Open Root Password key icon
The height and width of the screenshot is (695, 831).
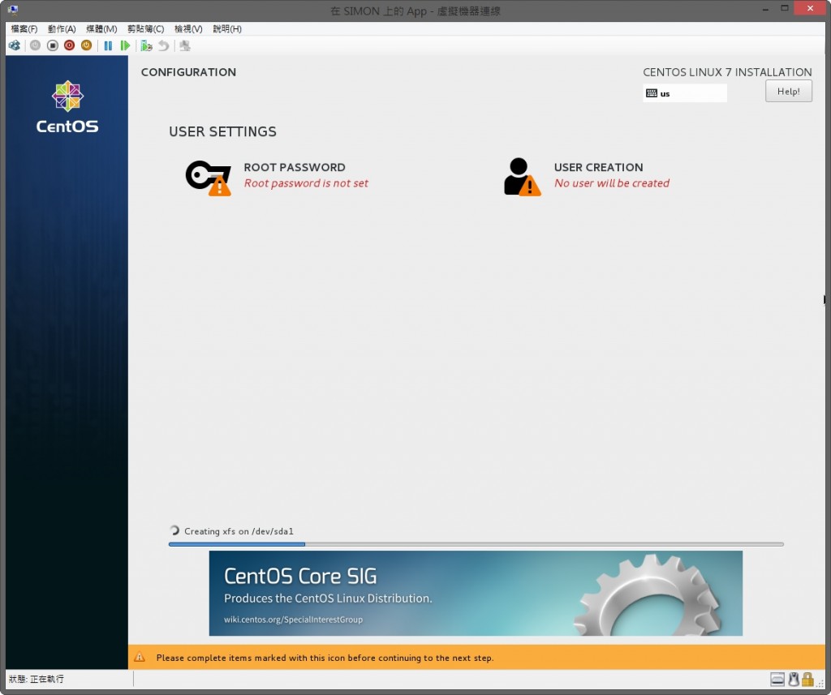tap(209, 178)
